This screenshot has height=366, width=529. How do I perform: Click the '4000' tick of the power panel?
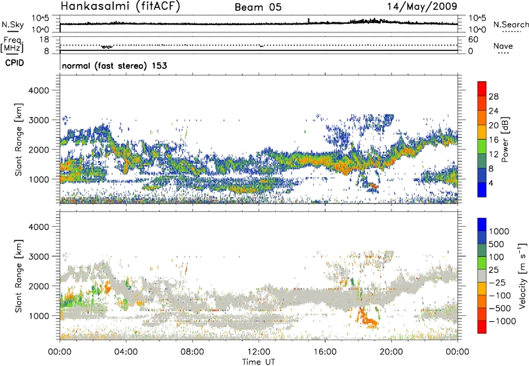tap(38, 91)
